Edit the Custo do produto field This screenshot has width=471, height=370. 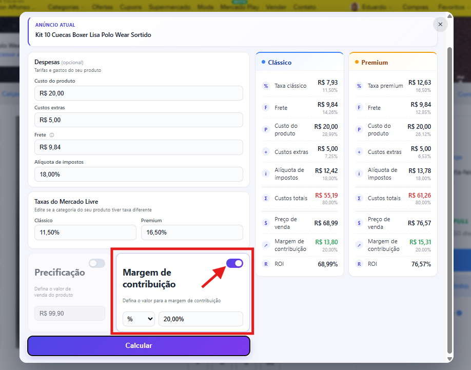tap(139, 93)
